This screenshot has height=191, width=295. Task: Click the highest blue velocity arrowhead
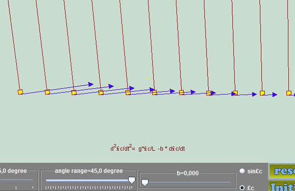pyautogui.click(x=91, y=84)
